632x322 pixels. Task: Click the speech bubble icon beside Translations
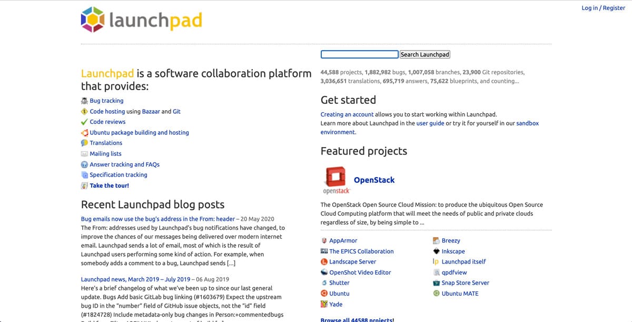(x=84, y=143)
